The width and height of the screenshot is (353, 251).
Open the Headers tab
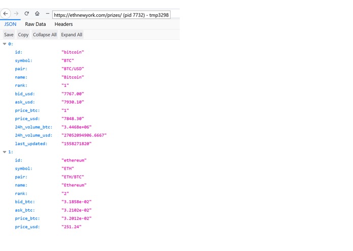[63, 24]
